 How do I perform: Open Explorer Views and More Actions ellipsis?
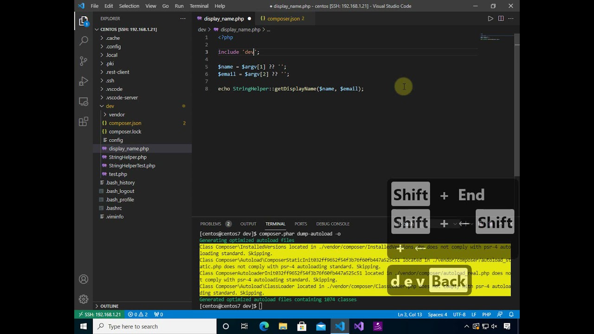tap(183, 19)
